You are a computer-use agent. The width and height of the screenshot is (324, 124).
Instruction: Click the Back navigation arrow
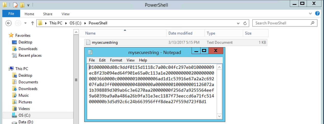click(9, 23)
